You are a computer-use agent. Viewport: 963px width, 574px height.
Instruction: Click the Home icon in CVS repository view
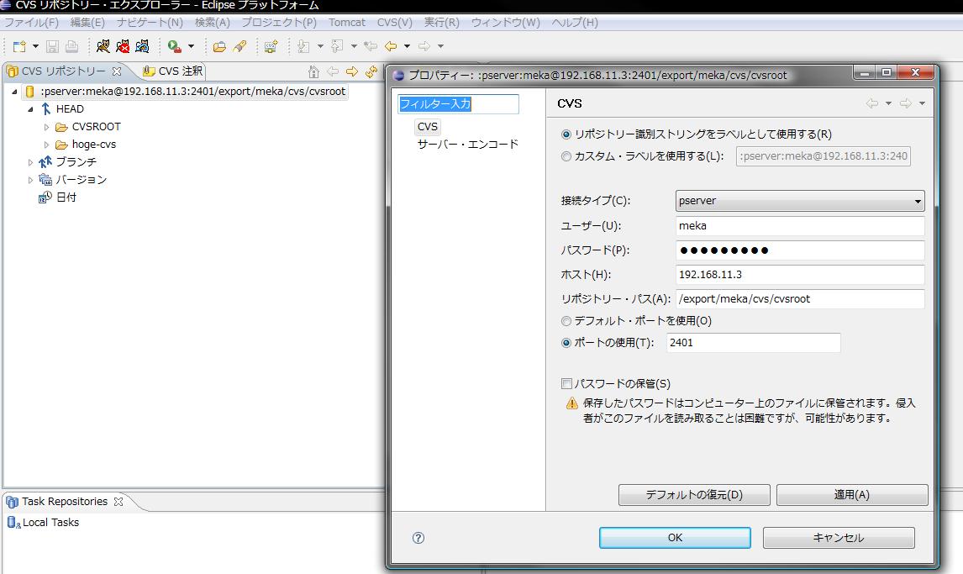click(313, 71)
